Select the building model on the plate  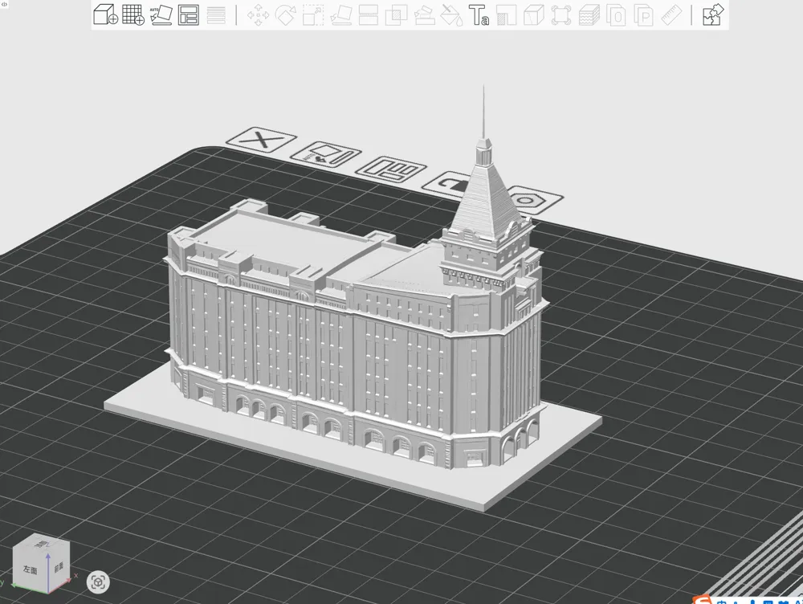353,328
